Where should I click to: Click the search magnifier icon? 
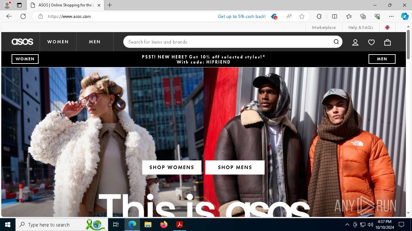tap(336, 42)
